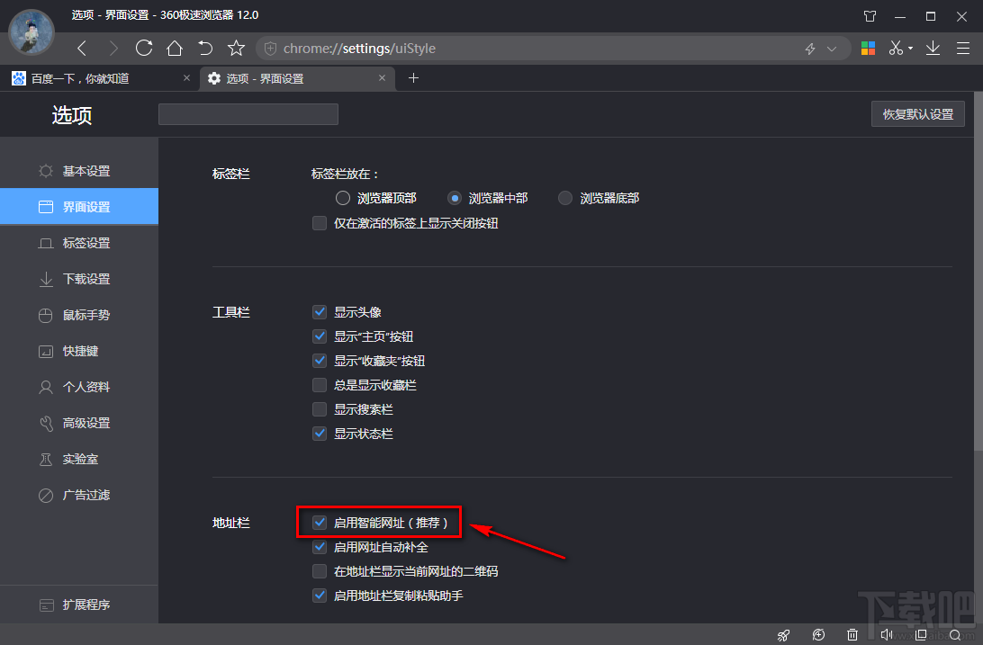The height and width of the screenshot is (645, 983).
Task: Open the colorful apps grid icon
Action: (869, 49)
